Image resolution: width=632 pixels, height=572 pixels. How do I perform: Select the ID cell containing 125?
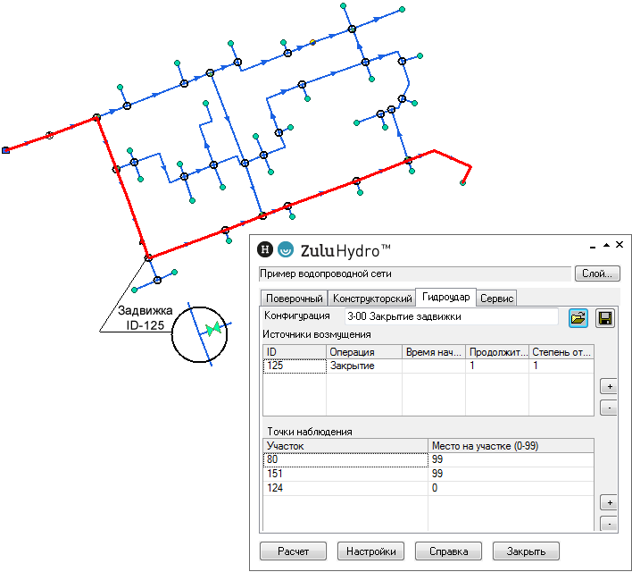[x=294, y=366]
